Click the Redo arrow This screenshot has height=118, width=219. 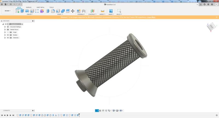19,4
